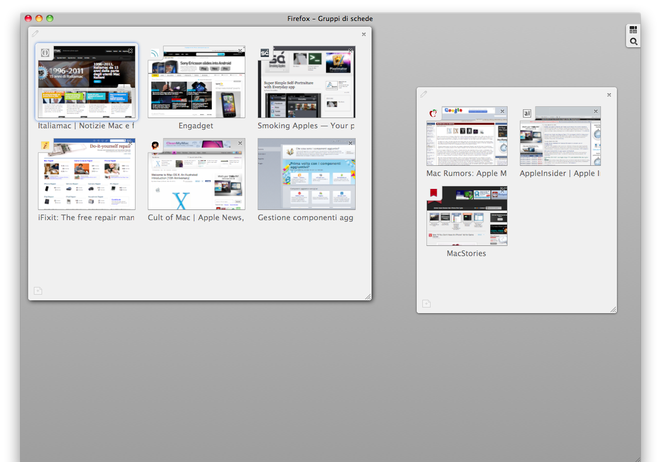Open the Cult of Mac tab thumbnail

tap(197, 174)
